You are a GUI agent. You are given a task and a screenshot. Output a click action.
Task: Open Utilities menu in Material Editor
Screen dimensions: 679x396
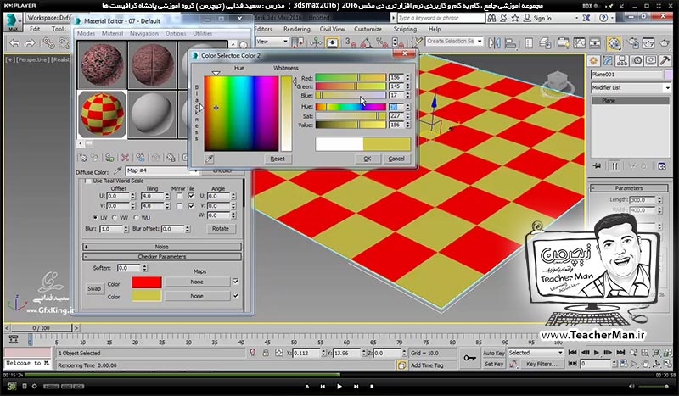(203, 33)
